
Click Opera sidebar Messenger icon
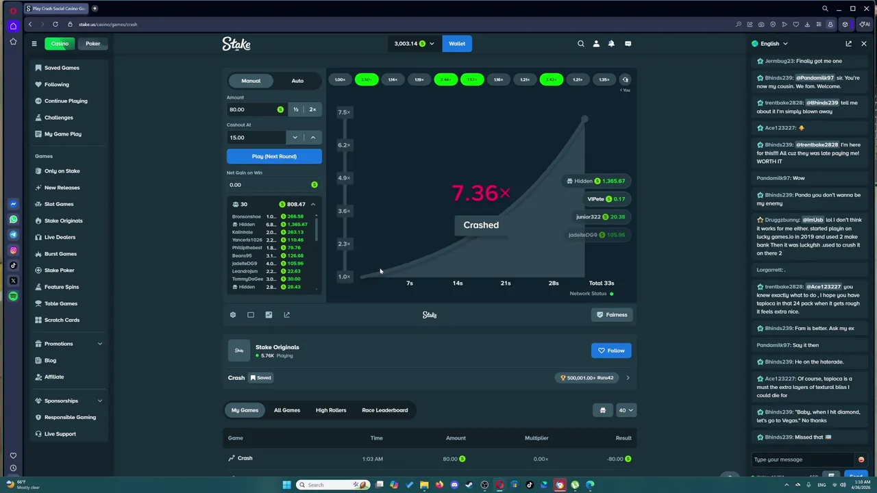point(13,204)
